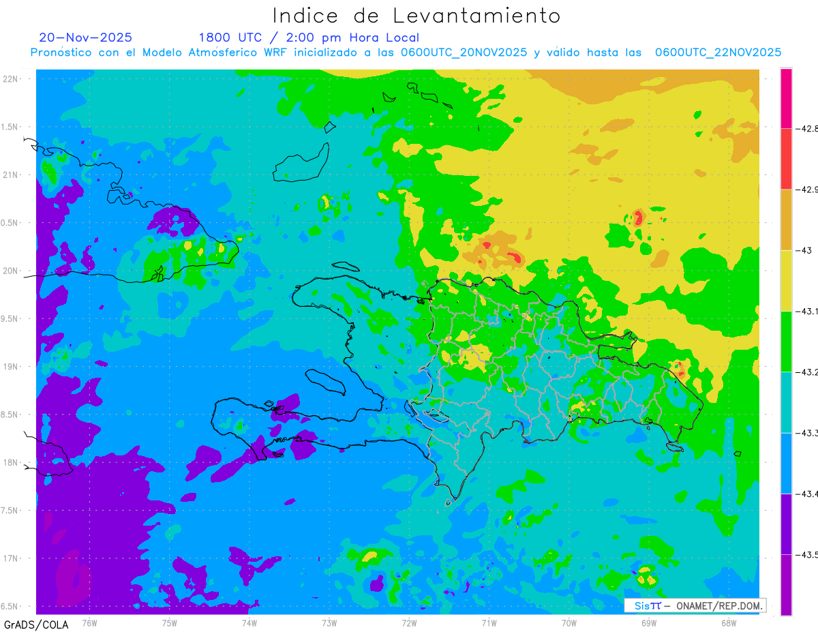
Task: Click the "69W" longitude label
Action: coord(649,622)
